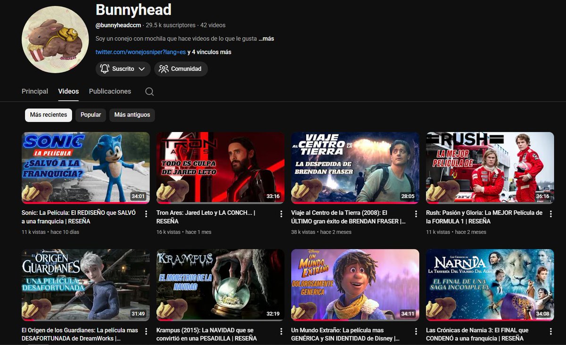This screenshot has width=566, height=345.
Task: Play the Narnia lion thumbnail
Action: point(490,285)
